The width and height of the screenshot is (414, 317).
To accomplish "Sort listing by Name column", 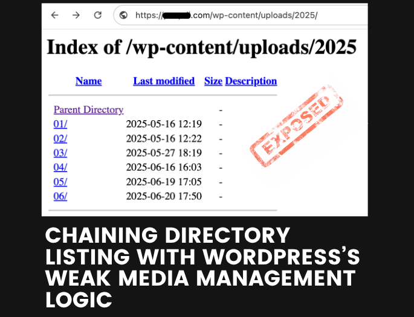I will pos(88,81).
